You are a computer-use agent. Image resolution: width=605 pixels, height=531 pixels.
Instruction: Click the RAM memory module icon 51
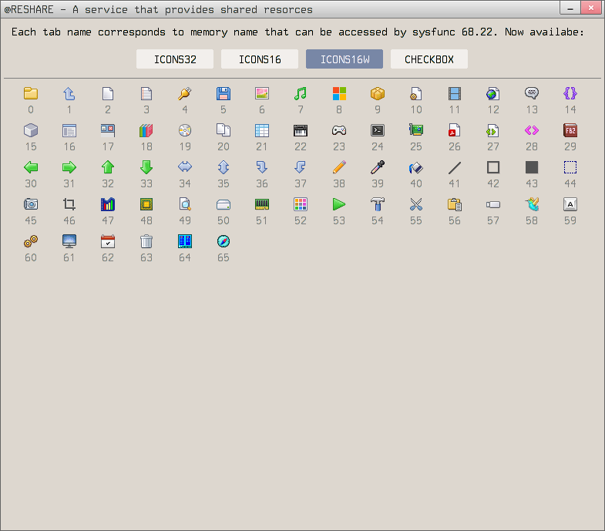click(x=262, y=204)
